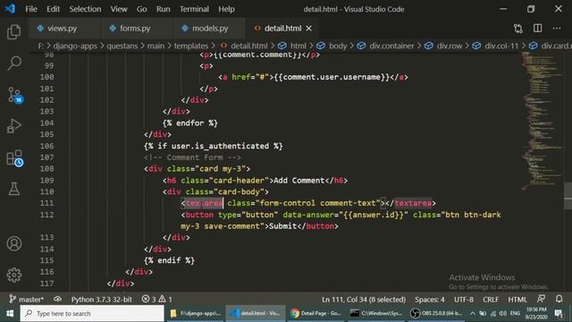Click Synchronize Changes cloud icon
This screenshot has width=572, height=322.
pyautogui.click(x=57, y=300)
